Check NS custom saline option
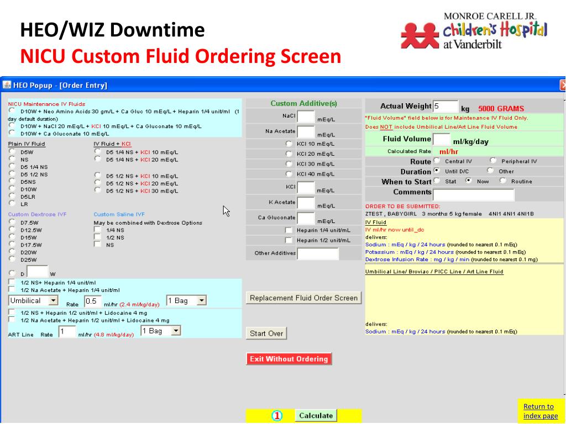The image size is (566, 424). [97, 243]
